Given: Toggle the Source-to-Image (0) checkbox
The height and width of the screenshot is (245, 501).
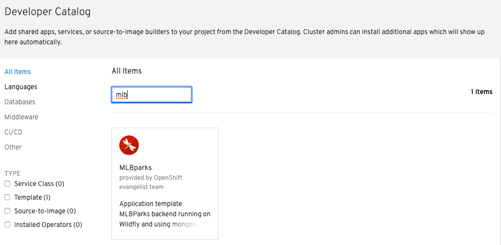Looking at the screenshot, I should tap(7, 211).
